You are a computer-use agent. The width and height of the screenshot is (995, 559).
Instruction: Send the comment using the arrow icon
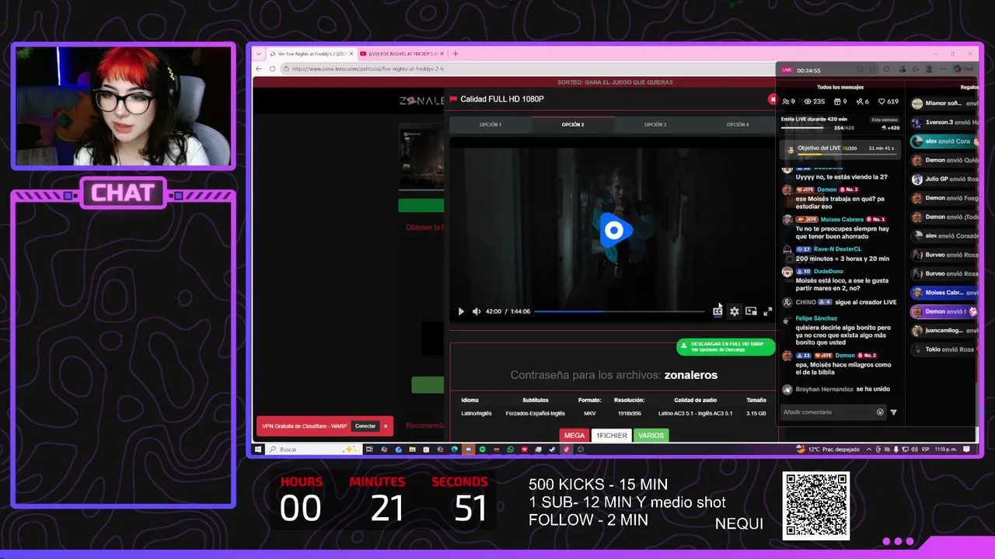point(893,412)
